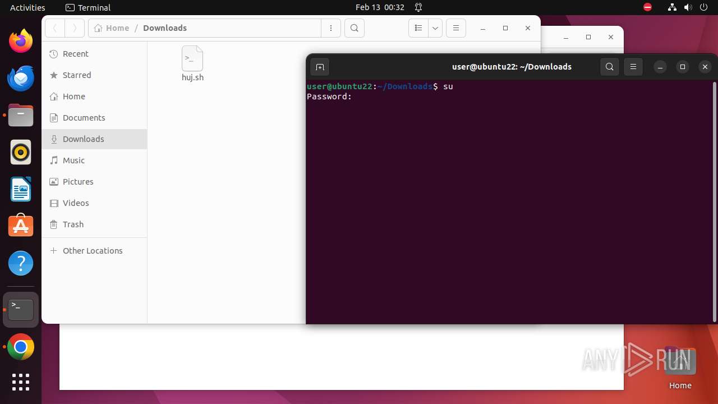Screen dimensions: 718x404
Task: Click the Terminal search icon
Action: [610, 67]
